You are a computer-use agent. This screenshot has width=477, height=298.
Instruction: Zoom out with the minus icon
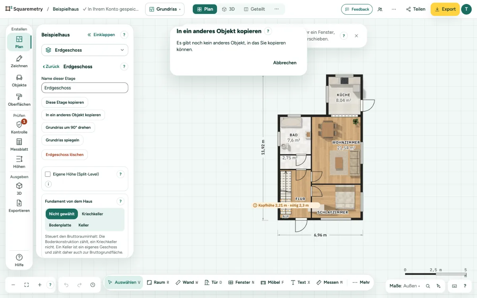click(13, 285)
